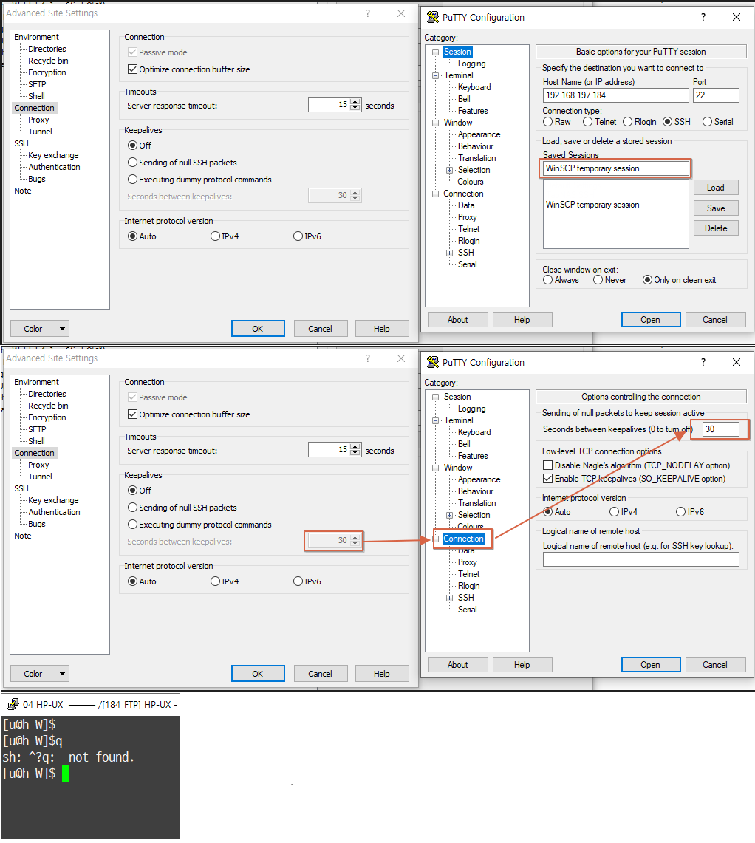
Task: Expand the SSH node in the upper PuTTY category tree
Action: click(450, 253)
